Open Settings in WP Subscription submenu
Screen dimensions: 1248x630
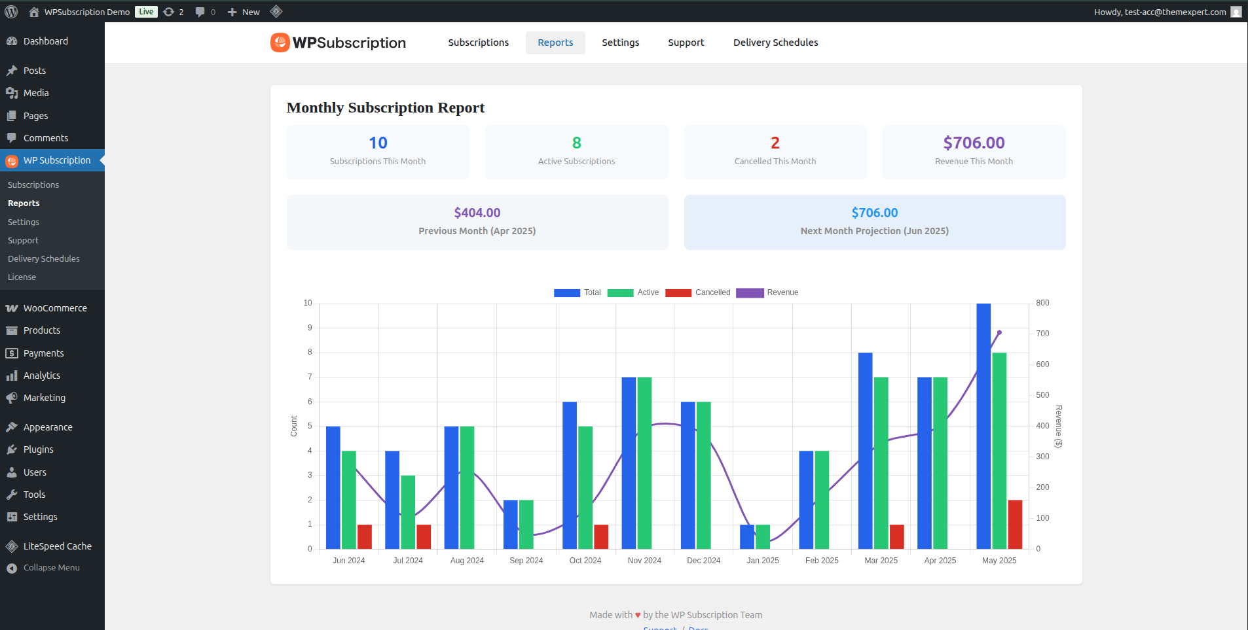(x=24, y=222)
